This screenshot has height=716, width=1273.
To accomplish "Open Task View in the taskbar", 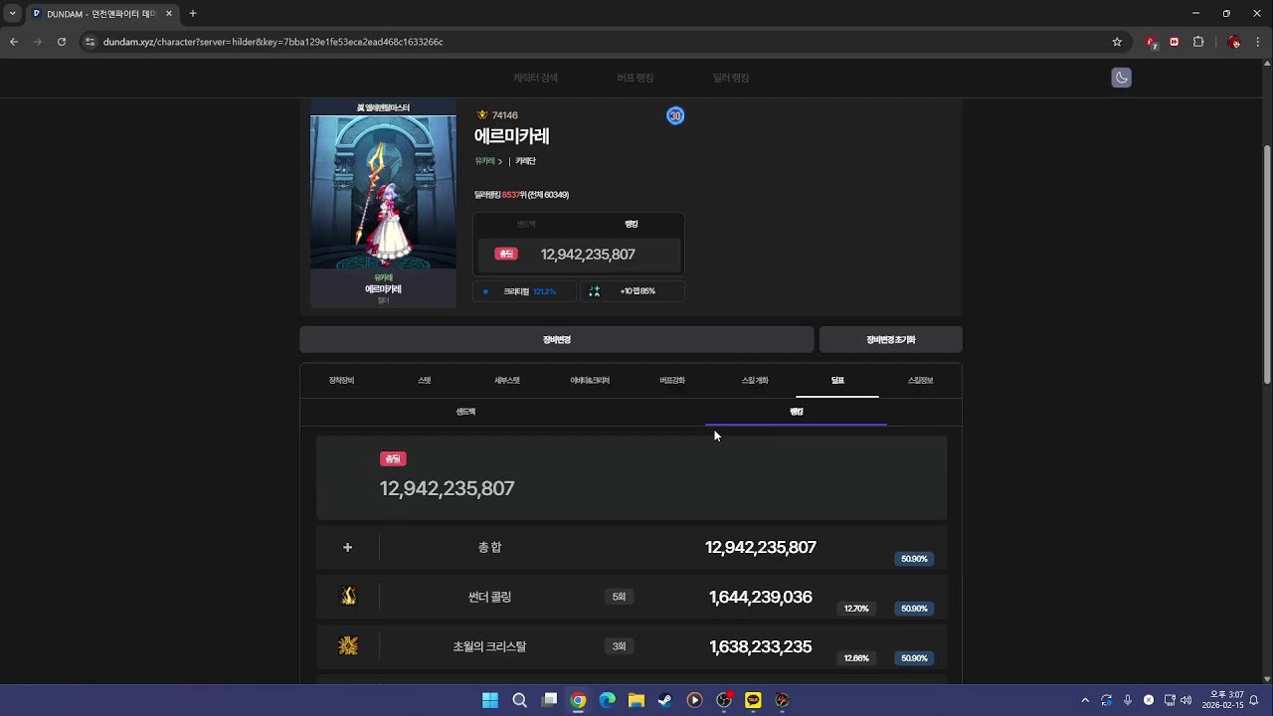I will (x=549, y=700).
